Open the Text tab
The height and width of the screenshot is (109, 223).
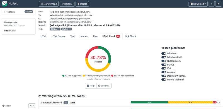coord(72,36)
